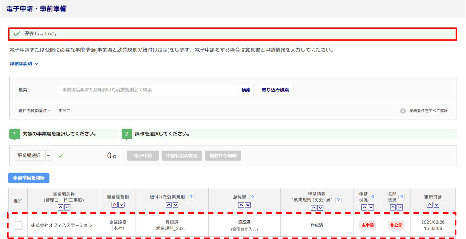Sort 更新日時 column descending with down arrow
Image resolution: width=466 pixels, height=239 pixels.
click(x=436, y=205)
